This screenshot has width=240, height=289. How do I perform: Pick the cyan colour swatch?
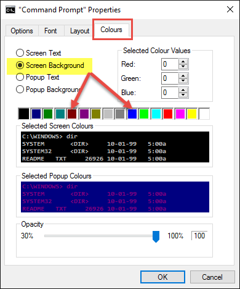tap(156, 114)
